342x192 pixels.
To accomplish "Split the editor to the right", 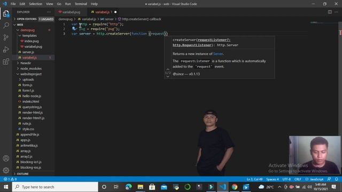I will click(x=330, y=12).
